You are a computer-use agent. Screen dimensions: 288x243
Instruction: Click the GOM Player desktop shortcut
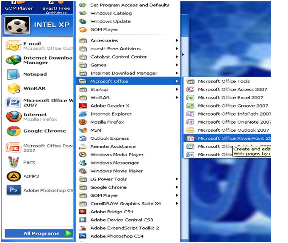[19, 6]
